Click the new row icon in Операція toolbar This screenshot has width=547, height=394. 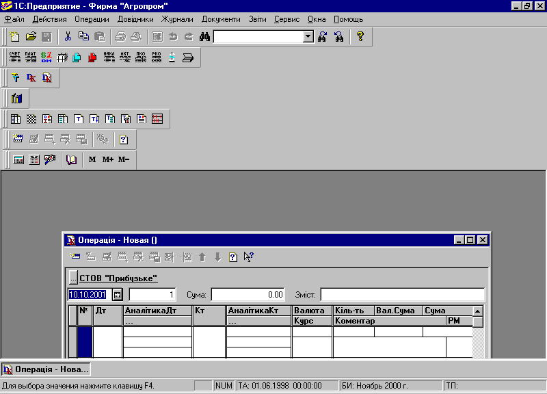click(75, 257)
